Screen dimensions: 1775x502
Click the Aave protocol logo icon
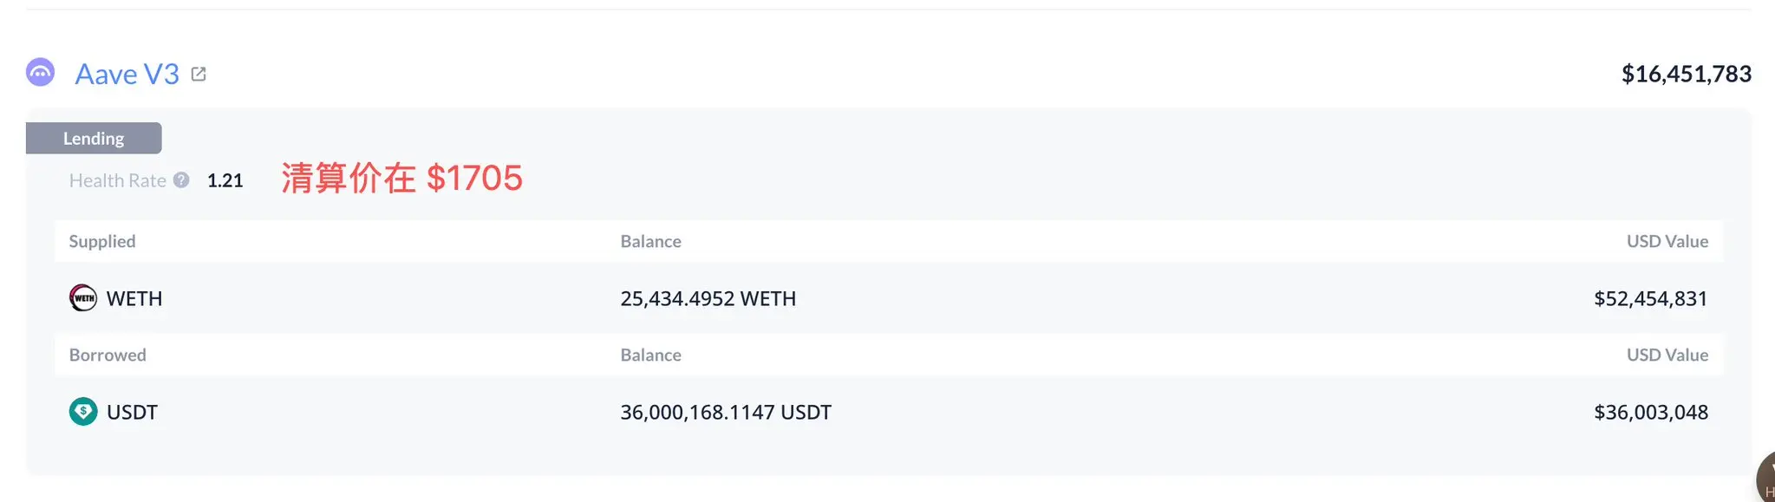coord(40,73)
